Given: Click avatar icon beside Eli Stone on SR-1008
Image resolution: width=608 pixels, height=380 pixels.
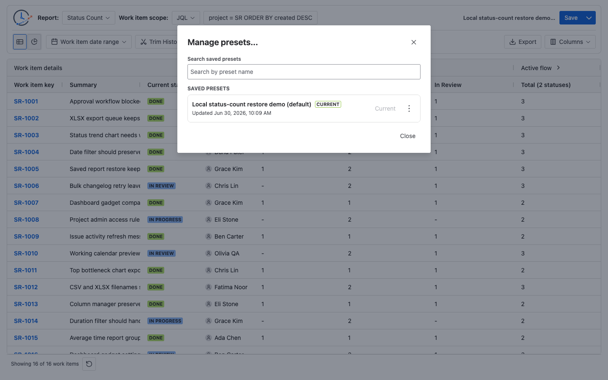Looking at the screenshot, I should pyautogui.click(x=209, y=220).
